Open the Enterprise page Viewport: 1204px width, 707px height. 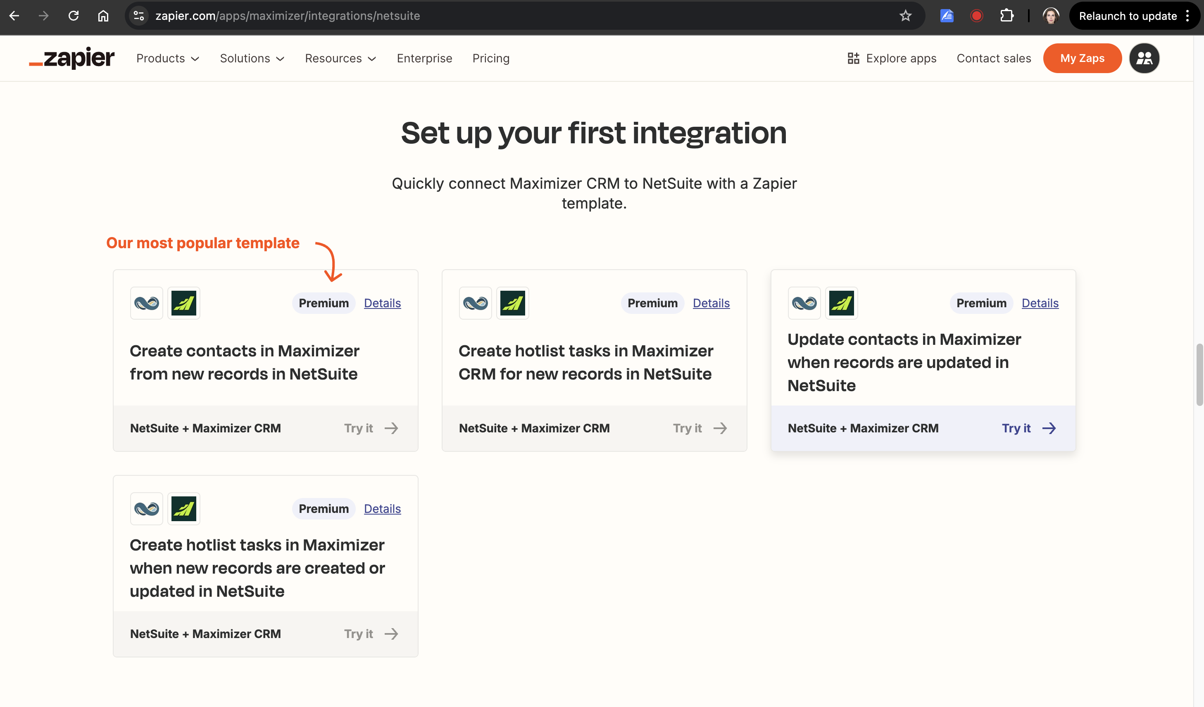pos(424,58)
